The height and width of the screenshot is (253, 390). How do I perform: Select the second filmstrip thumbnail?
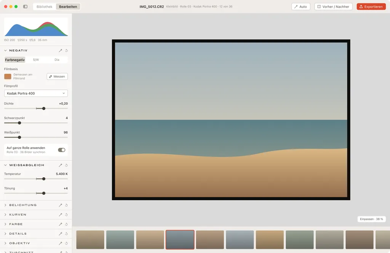(120, 240)
